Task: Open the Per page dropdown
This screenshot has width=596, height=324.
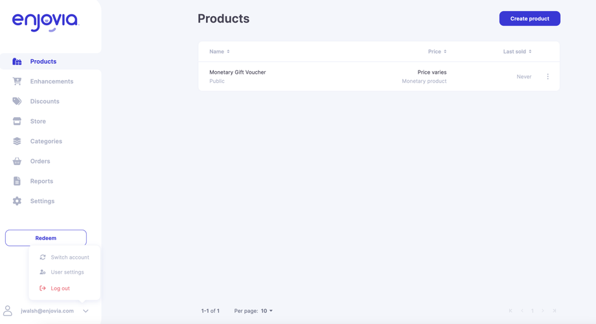Action: point(267,311)
